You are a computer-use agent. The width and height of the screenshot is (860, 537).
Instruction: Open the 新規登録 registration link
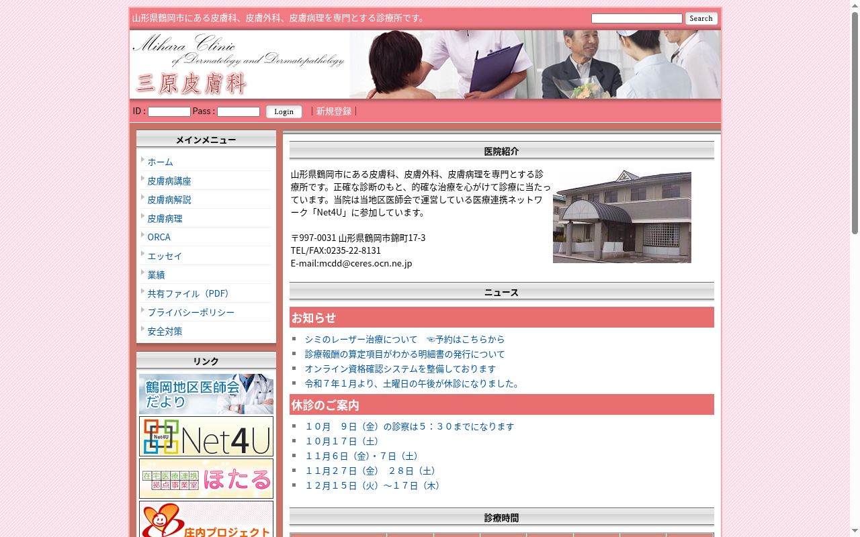pos(334,111)
